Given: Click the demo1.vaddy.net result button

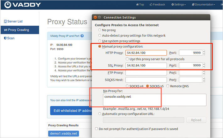Looking at the screenshot, I should click(x=63, y=134).
